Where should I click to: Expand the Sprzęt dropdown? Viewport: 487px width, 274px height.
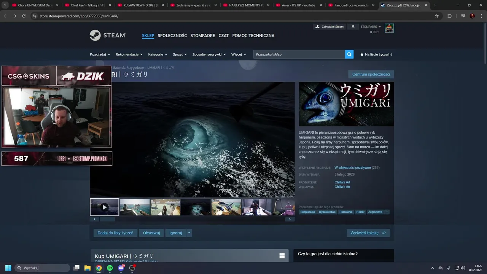click(180, 54)
